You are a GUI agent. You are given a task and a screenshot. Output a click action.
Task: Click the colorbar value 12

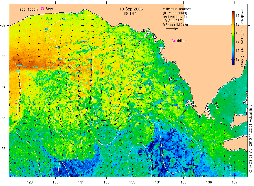[x=237, y=59]
